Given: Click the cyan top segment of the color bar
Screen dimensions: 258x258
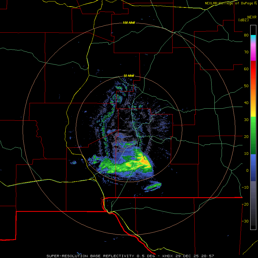Looking at the screenshot, I should tap(253, 37).
